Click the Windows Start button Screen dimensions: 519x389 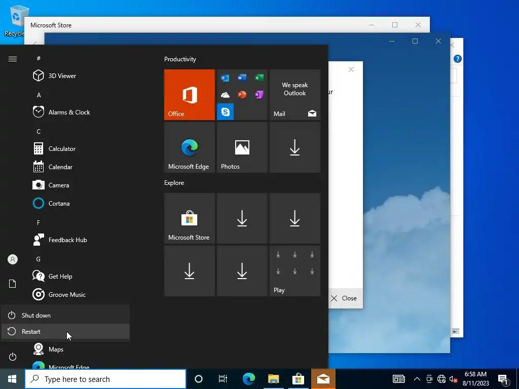(12, 379)
